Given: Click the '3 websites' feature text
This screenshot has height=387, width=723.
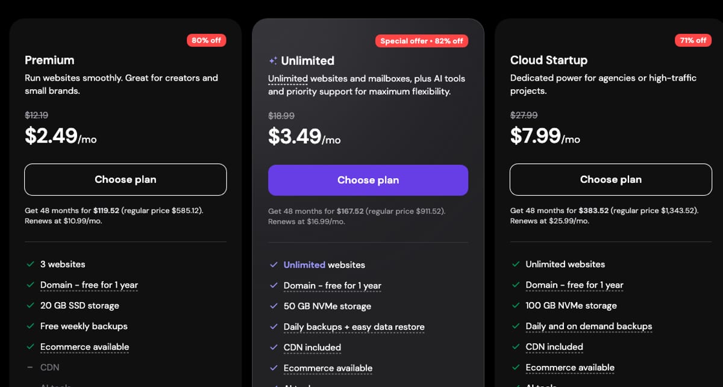Looking at the screenshot, I should (x=63, y=264).
